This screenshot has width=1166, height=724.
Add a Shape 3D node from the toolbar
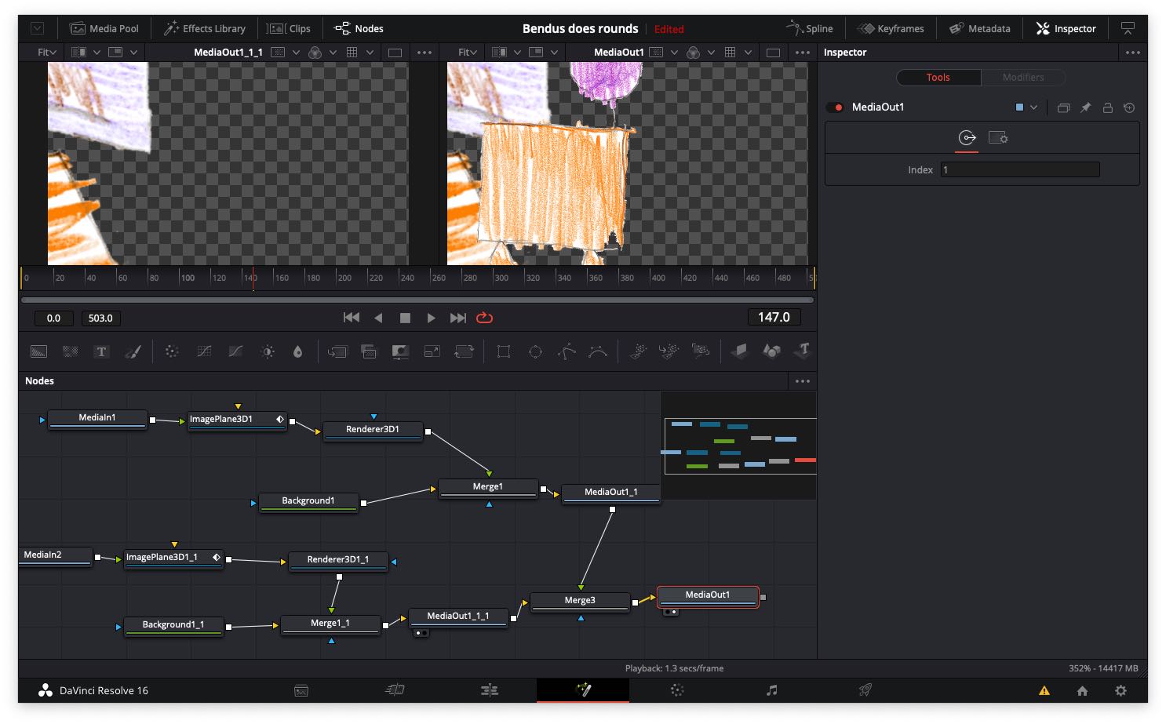(772, 351)
